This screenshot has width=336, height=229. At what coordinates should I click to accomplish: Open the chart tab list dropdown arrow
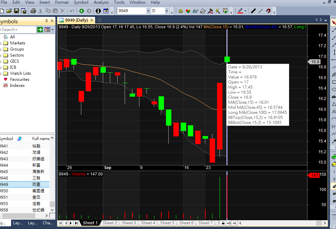click(x=326, y=20)
